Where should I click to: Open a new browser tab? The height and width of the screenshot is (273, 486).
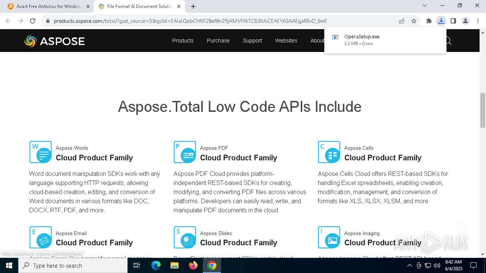193,6
